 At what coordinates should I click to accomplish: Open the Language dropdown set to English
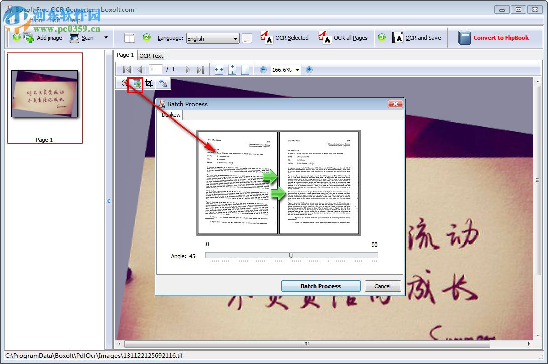(211, 38)
